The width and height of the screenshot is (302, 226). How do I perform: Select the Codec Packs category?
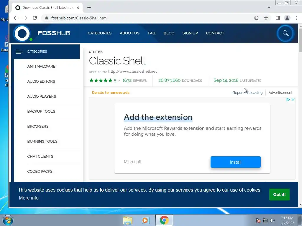(x=40, y=171)
